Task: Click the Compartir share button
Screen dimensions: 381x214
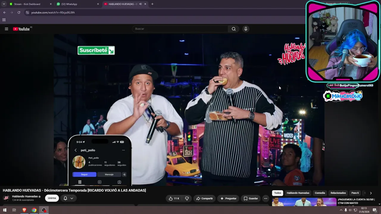Action: point(204,199)
